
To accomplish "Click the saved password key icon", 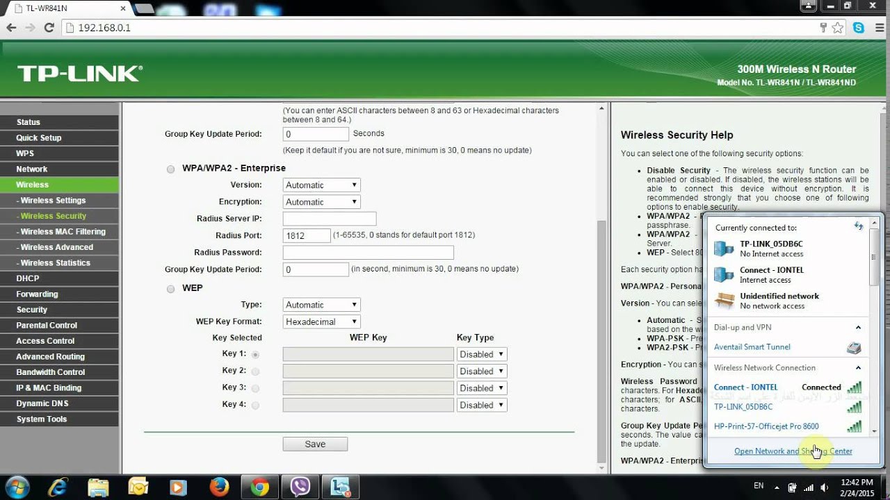I will pyautogui.click(x=823, y=28).
